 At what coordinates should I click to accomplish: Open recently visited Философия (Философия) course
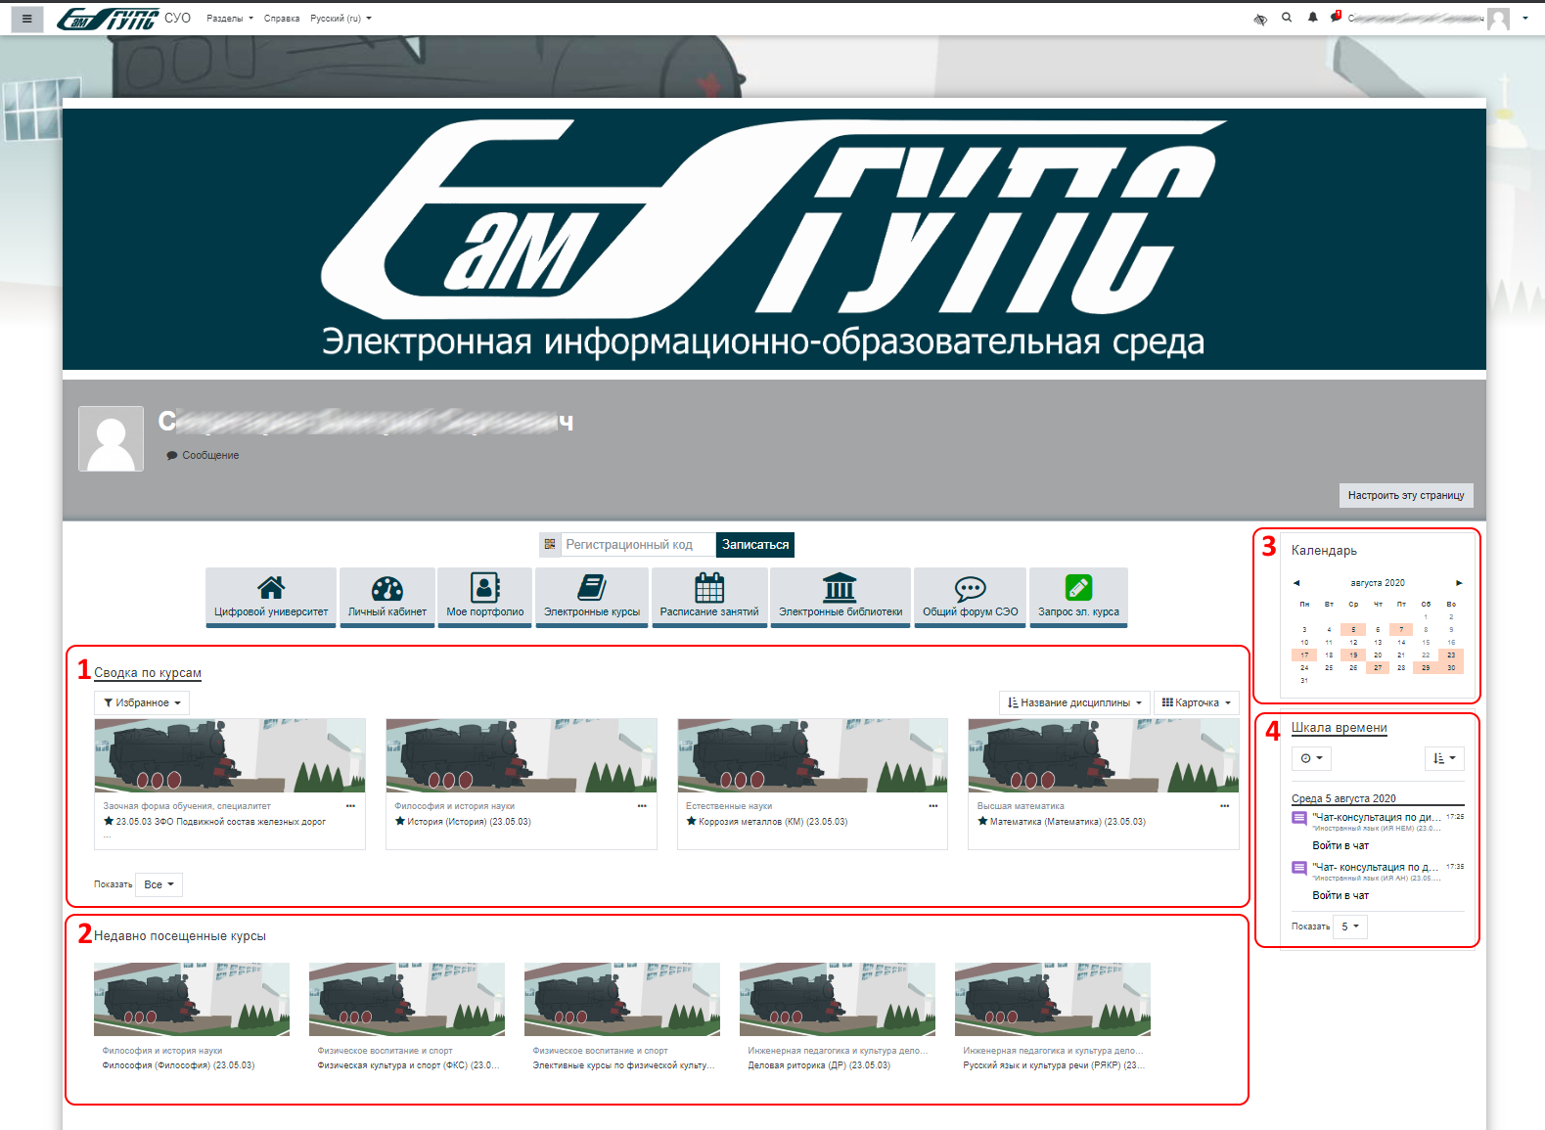[x=178, y=1066]
